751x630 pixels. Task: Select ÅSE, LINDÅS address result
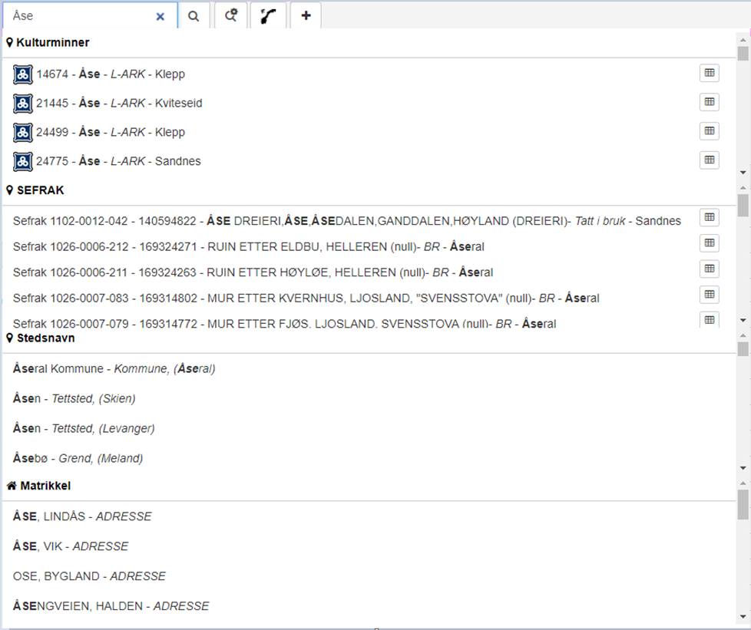82,517
